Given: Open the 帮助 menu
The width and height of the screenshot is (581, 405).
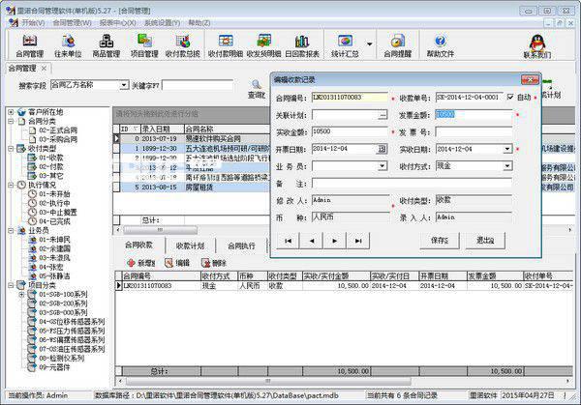Looking at the screenshot, I should tap(199, 23).
